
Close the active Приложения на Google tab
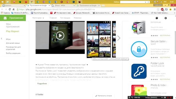click(49, 5)
